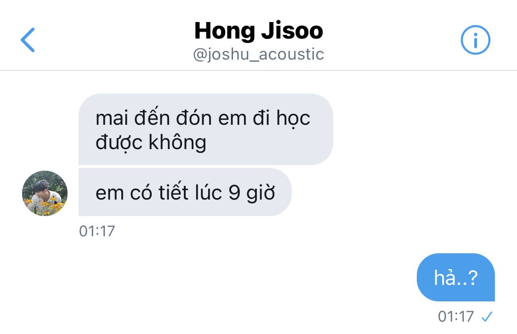Tap the blue delivered checkmark beside the sent time
Viewport: 517px width, 334px height.
click(x=487, y=317)
